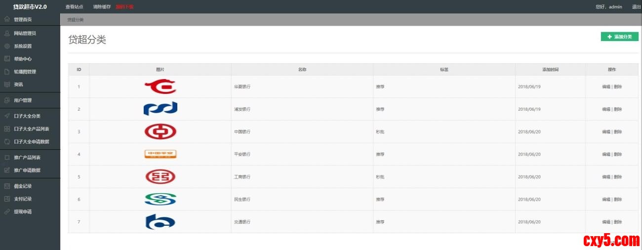The width and height of the screenshot is (642, 250).
Task: Click the grid icon beside 口子大全产品列表
Action: tap(7, 129)
